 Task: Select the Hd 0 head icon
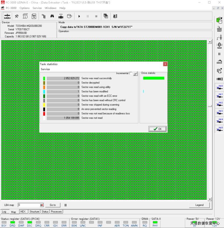point(219,87)
